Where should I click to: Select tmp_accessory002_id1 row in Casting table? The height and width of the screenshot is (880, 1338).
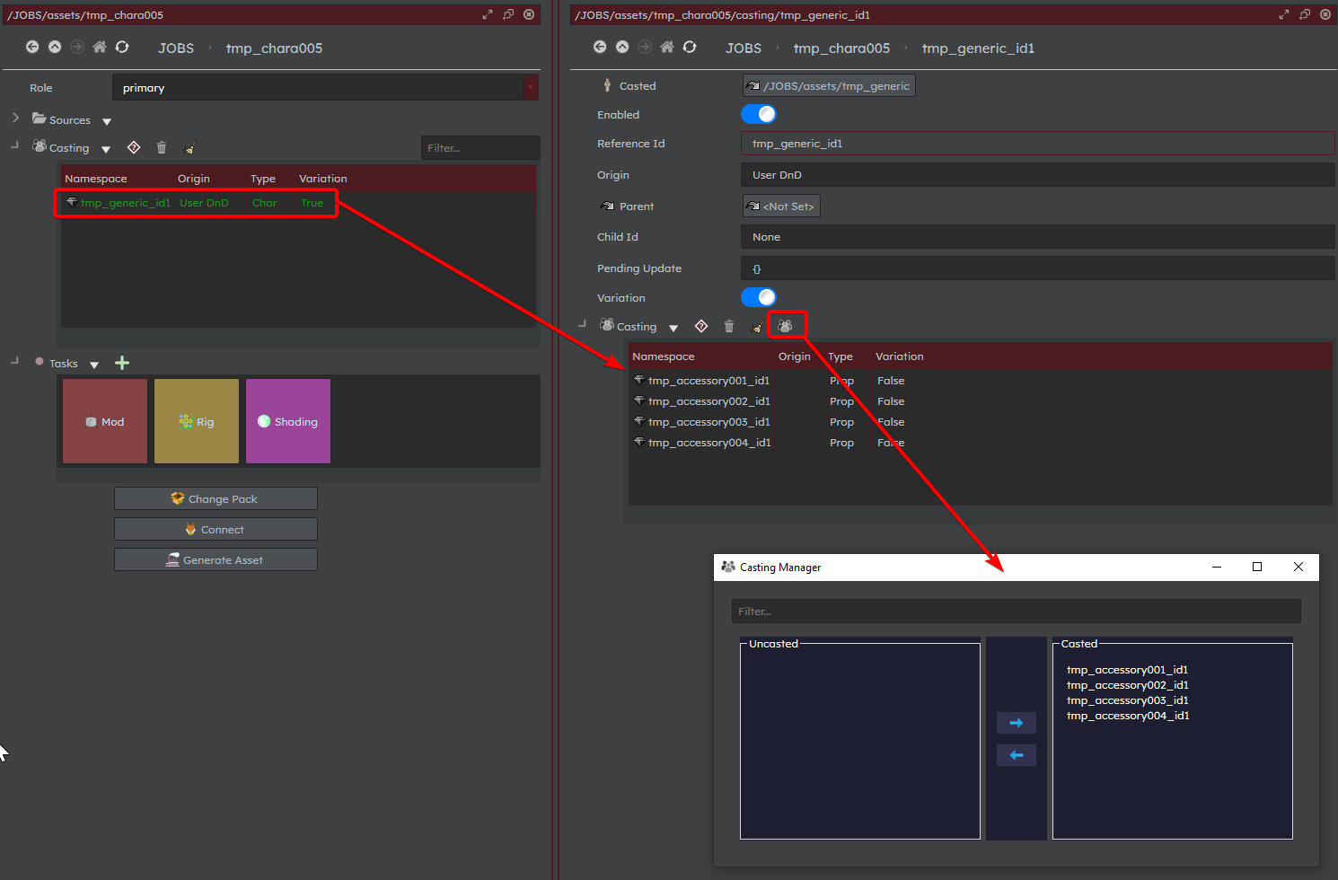tap(979, 401)
